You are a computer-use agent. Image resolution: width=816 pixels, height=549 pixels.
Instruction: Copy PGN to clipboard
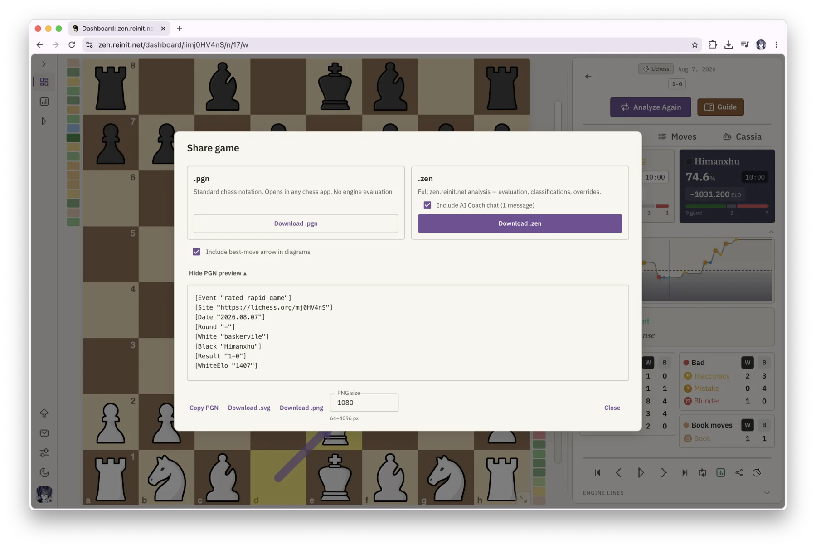tap(204, 408)
